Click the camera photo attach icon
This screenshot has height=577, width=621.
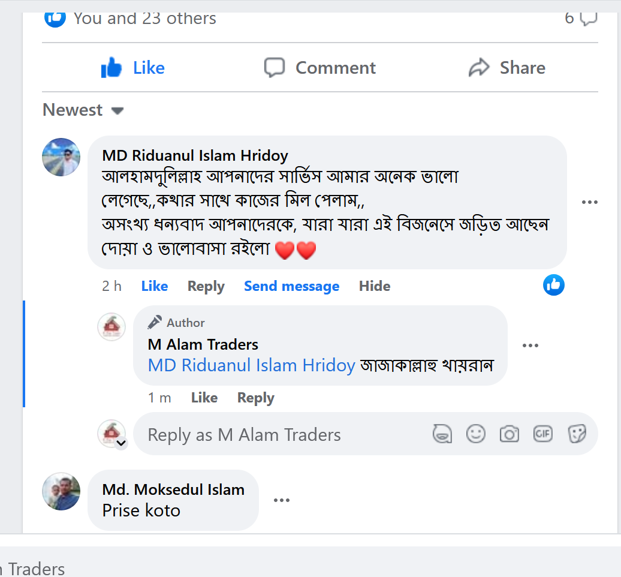pyautogui.click(x=509, y=434)
